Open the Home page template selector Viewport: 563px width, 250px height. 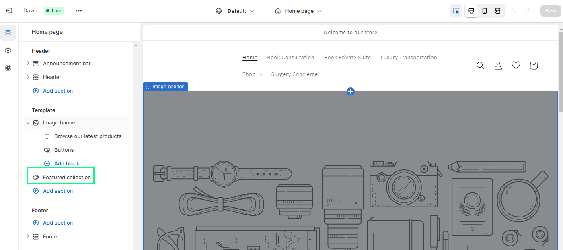point(298,11)
